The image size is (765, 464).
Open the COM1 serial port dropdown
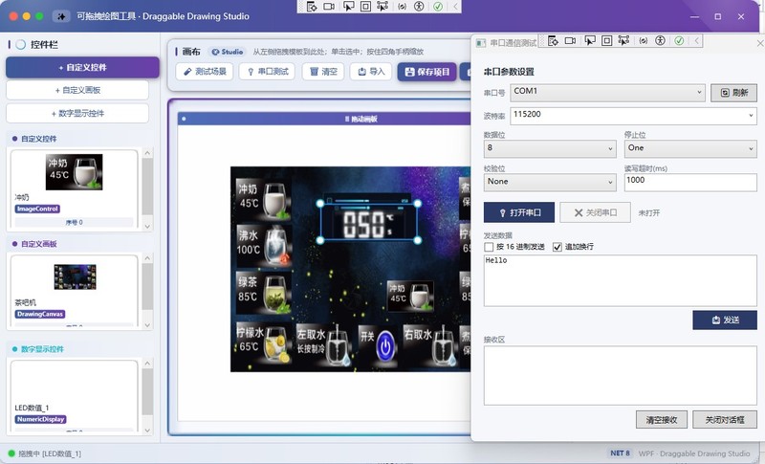[x=607, y=92]
